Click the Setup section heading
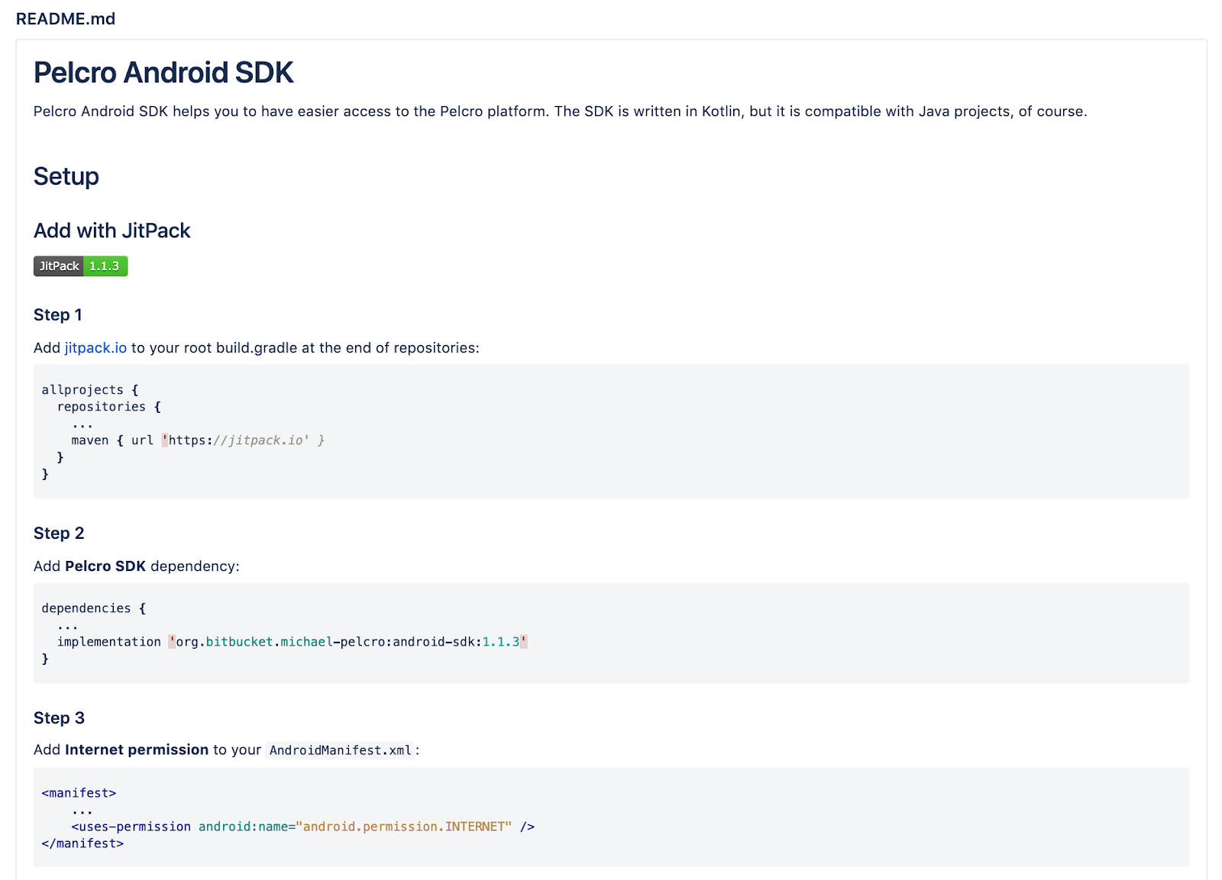This screenshot has width=1222, height=880. click(66, 176)
